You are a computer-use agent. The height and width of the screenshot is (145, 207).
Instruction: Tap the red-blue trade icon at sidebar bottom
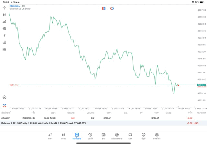point(5,105)
